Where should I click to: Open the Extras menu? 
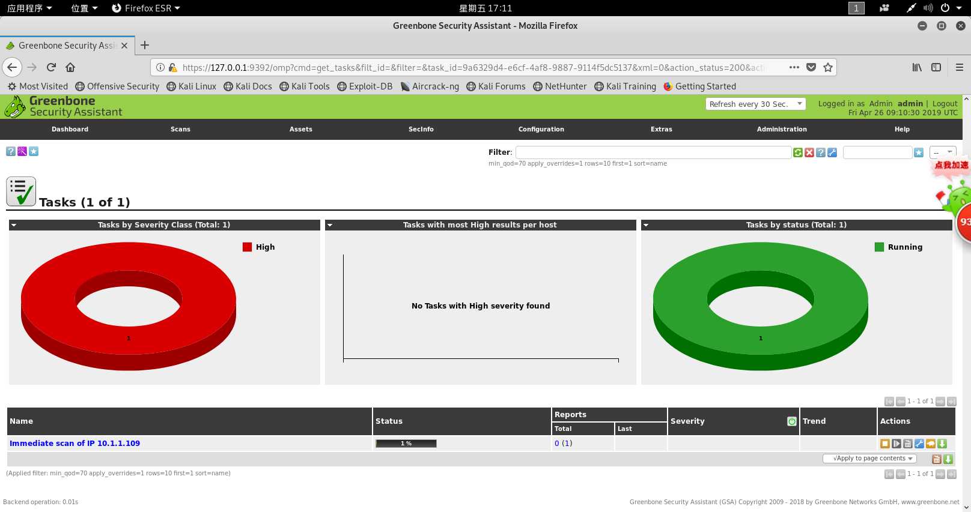[x=661, y=129]
